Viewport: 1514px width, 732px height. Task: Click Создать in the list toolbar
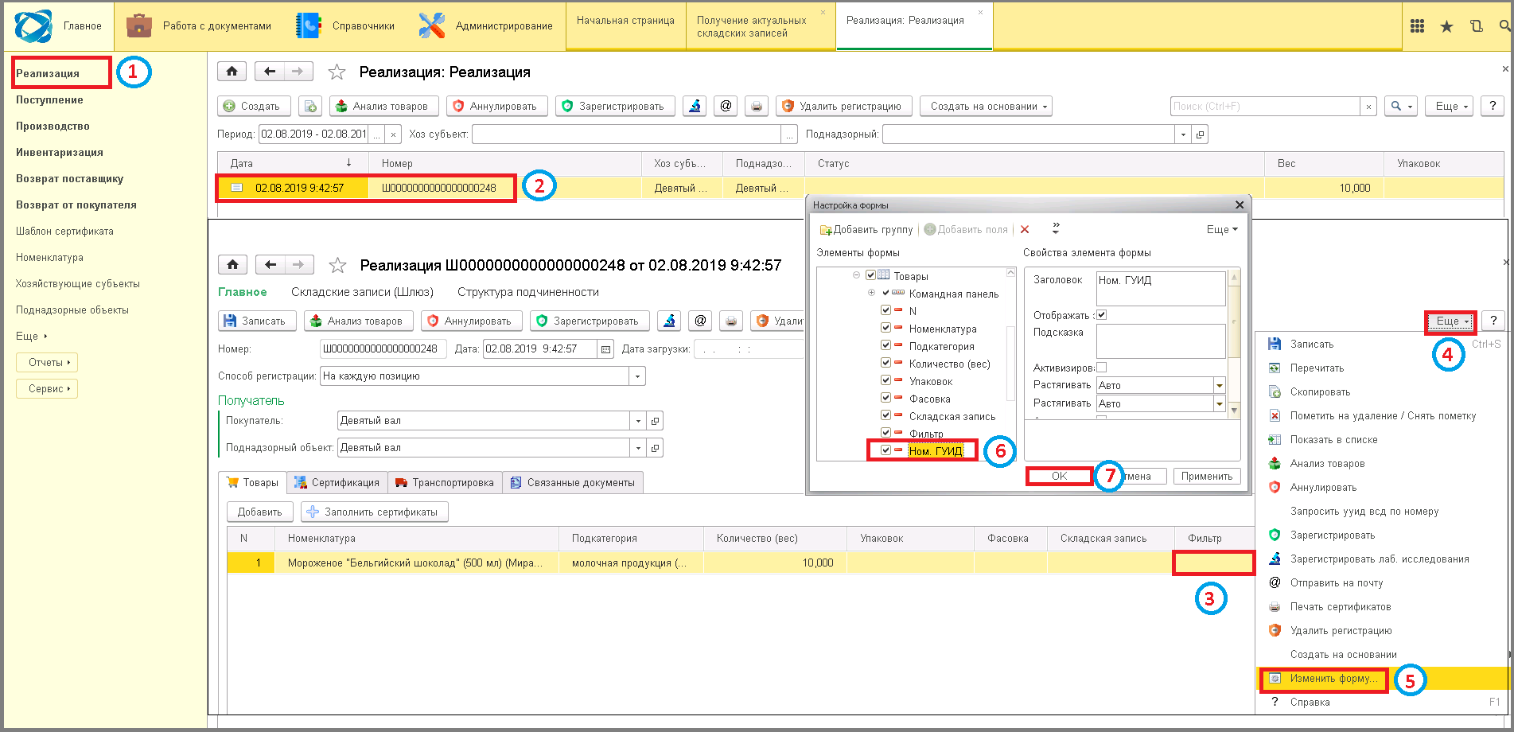pos(253,106)
